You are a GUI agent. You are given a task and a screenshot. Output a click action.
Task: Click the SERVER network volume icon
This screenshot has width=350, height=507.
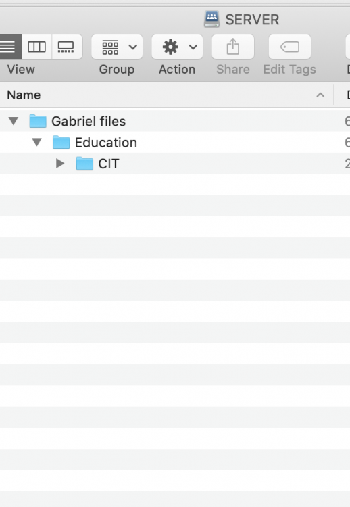[x=212, y=19]
